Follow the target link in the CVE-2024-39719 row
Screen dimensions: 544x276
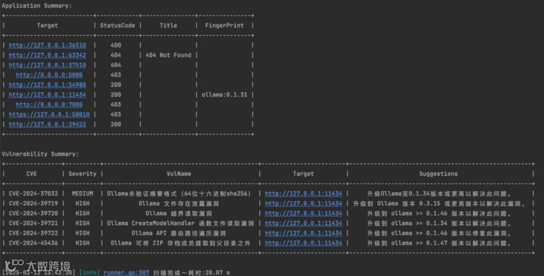tap(304, 203)
